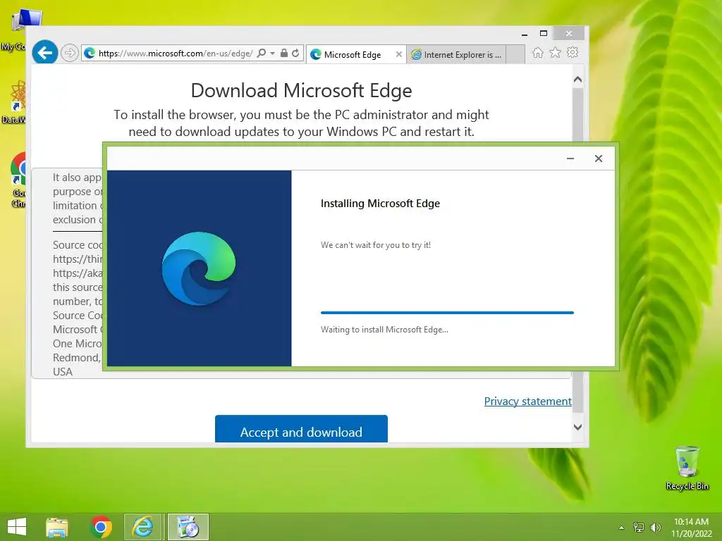Click the Internet Explorer forward arrow button
722x541 pixels.
pos(69,53)
